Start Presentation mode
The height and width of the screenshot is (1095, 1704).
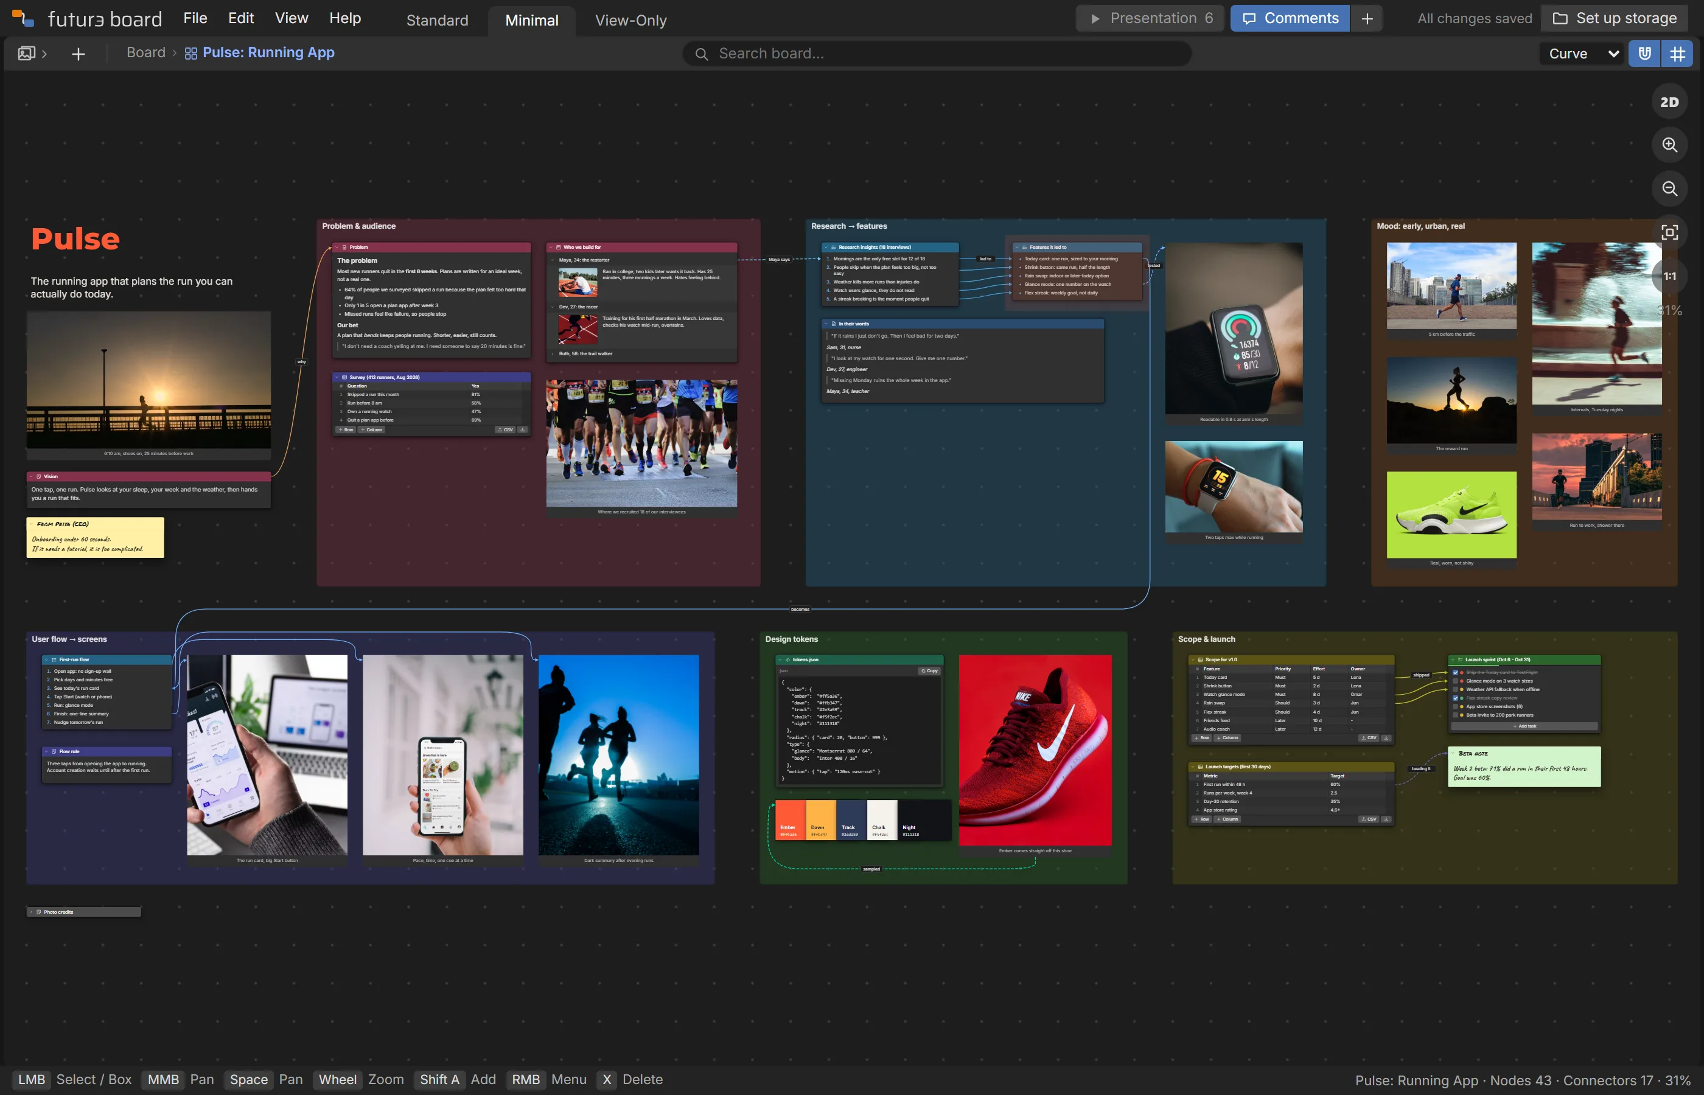(1150, 18)
